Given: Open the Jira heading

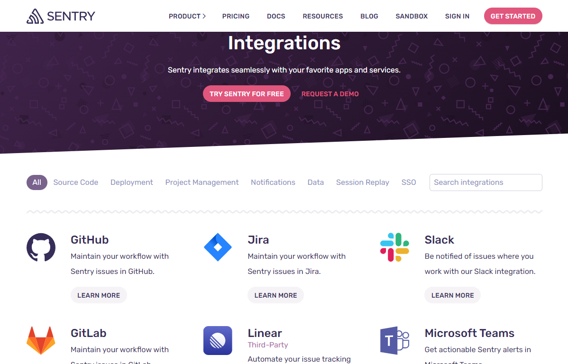Looking at the screenshot, I should (x=258, y=240).
